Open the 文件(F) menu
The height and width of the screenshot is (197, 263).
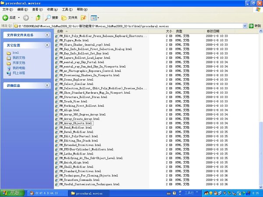(8, 9)
